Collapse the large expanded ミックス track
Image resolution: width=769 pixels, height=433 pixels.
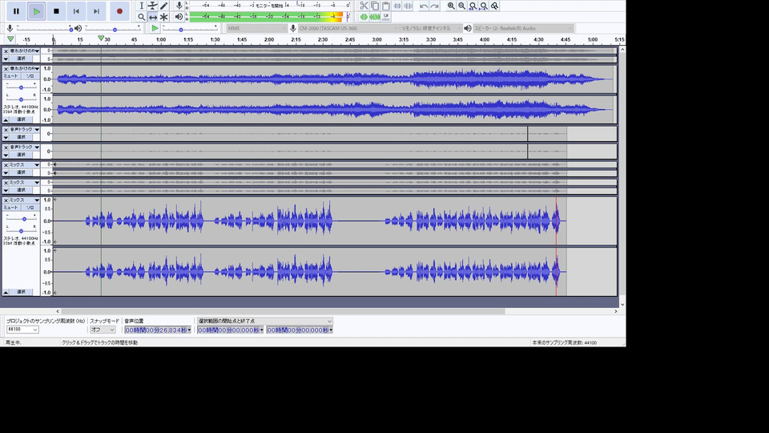tap(6, 292)
